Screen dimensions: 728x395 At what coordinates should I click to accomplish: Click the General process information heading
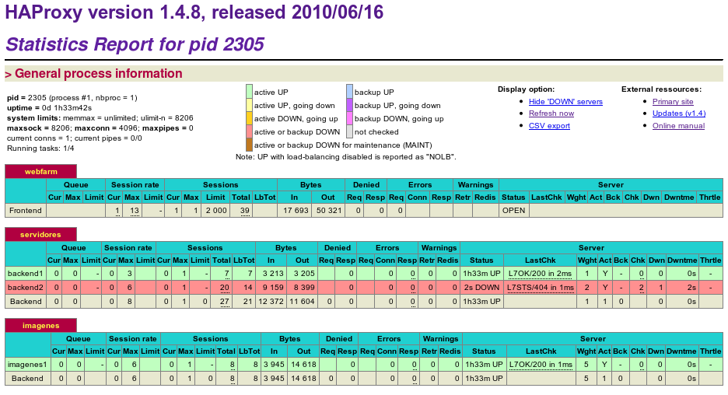pyautogui.click(x=99, y=73)
